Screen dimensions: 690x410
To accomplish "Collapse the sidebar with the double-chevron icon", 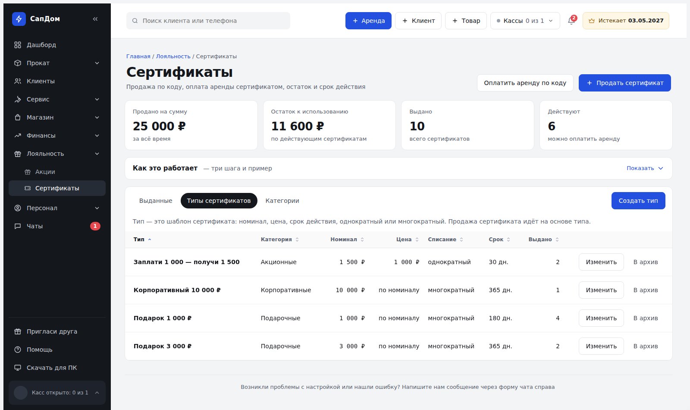I will tap(95, 19).
